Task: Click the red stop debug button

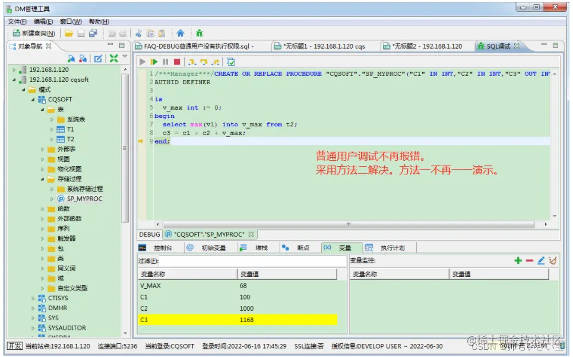Action: tap(177, 62)
